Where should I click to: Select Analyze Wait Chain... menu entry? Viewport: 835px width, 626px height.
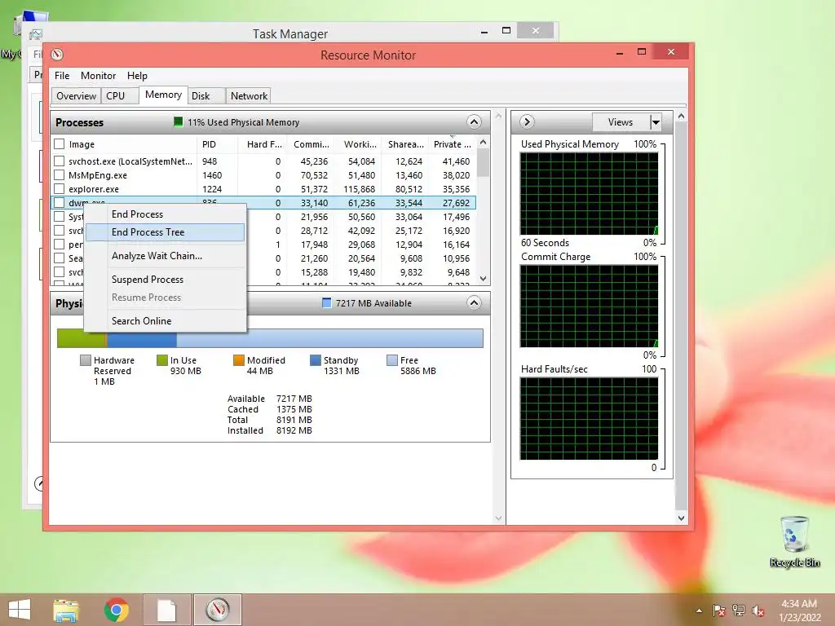coord(165,255)
